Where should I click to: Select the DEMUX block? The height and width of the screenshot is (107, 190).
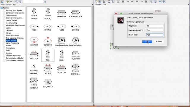tap(34, 14)
